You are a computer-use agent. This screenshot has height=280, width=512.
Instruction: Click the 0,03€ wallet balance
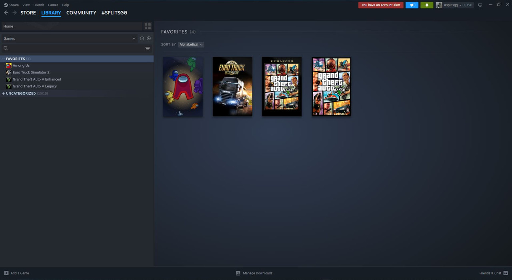click(467, 5)
